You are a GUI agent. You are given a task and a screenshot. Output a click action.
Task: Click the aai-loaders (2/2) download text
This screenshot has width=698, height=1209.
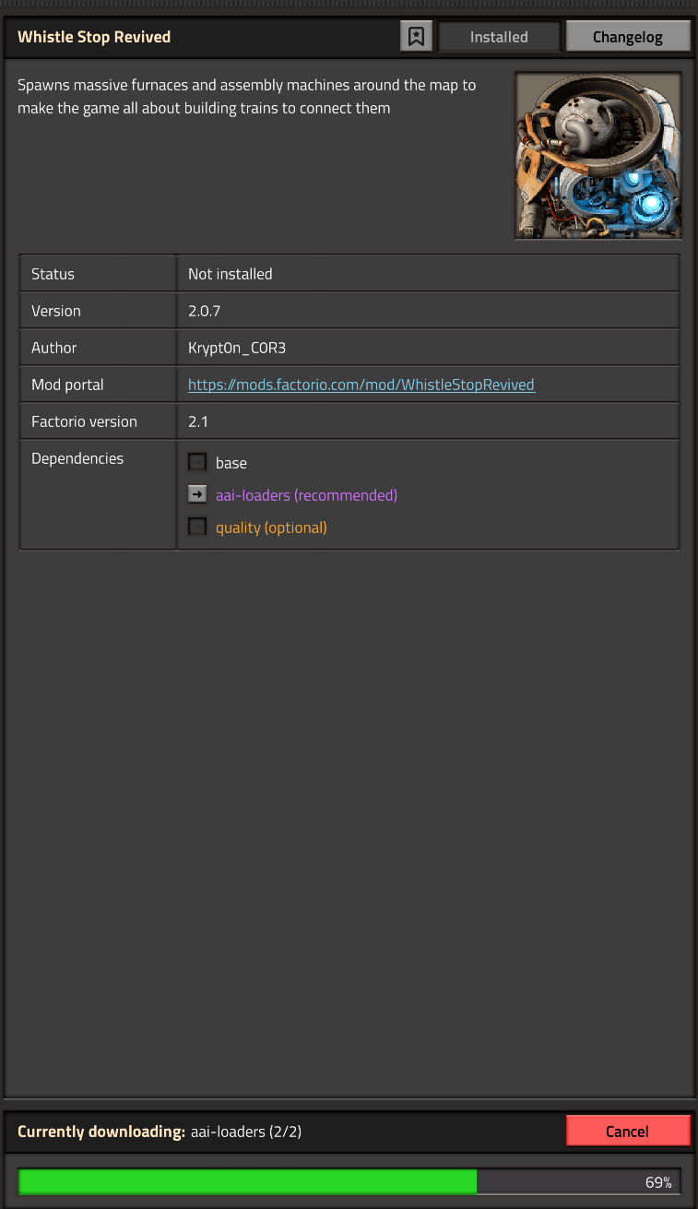pos(246,1132)
